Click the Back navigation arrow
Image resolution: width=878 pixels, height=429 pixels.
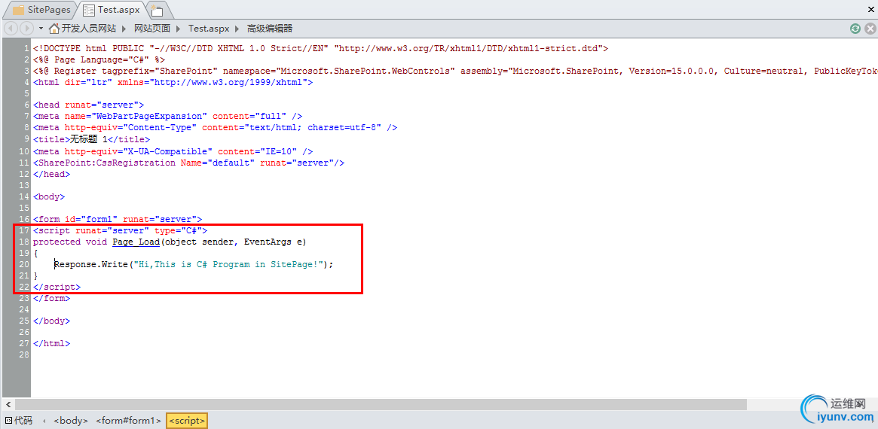point(10,28)
